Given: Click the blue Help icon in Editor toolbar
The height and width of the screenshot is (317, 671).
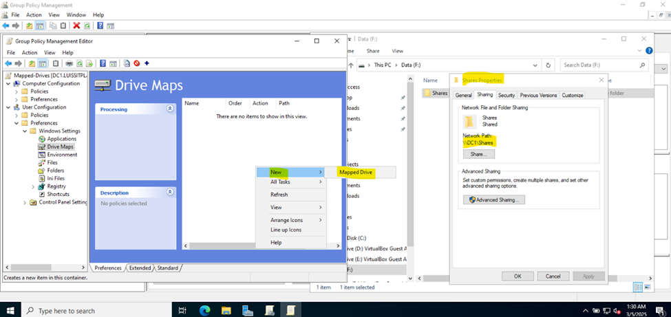Looking at the screenshot, I should coord(103,63).
